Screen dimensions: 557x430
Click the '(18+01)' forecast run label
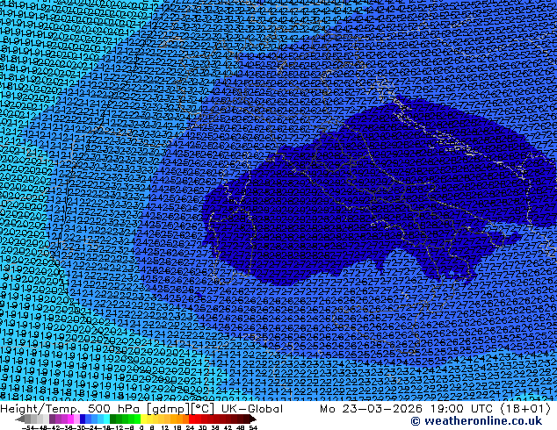pyautogui.click(x=525, y=409)
